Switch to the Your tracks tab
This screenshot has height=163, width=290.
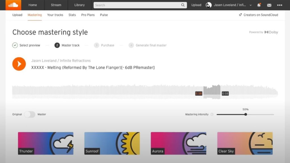coord(55,15)
